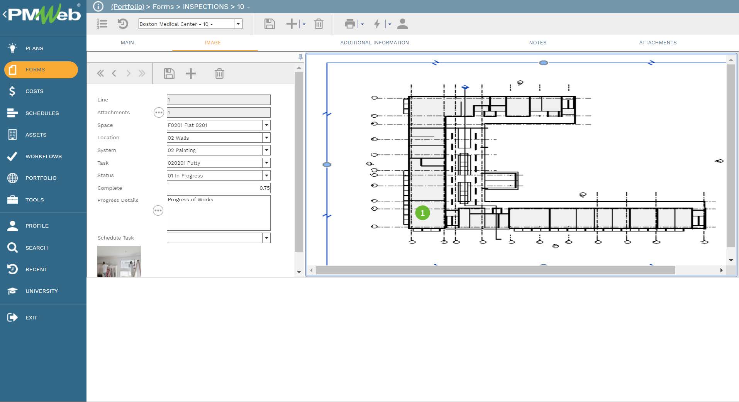Delete the inspection record via top trash
Screen dimensions: 739x402
point(319,24)
